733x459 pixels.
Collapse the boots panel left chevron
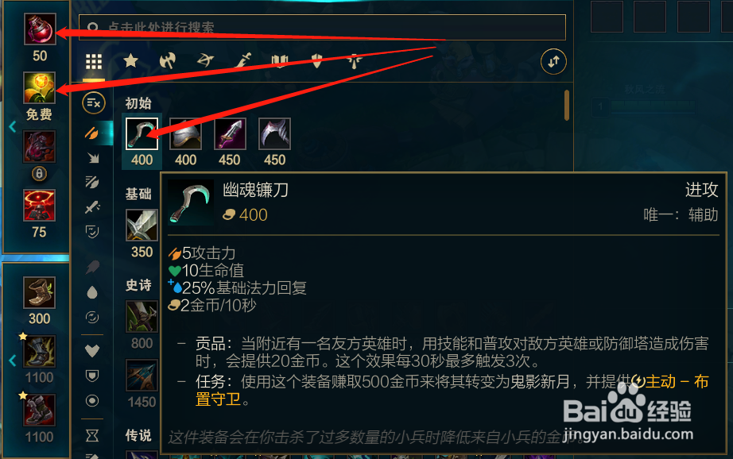[13, 361]
